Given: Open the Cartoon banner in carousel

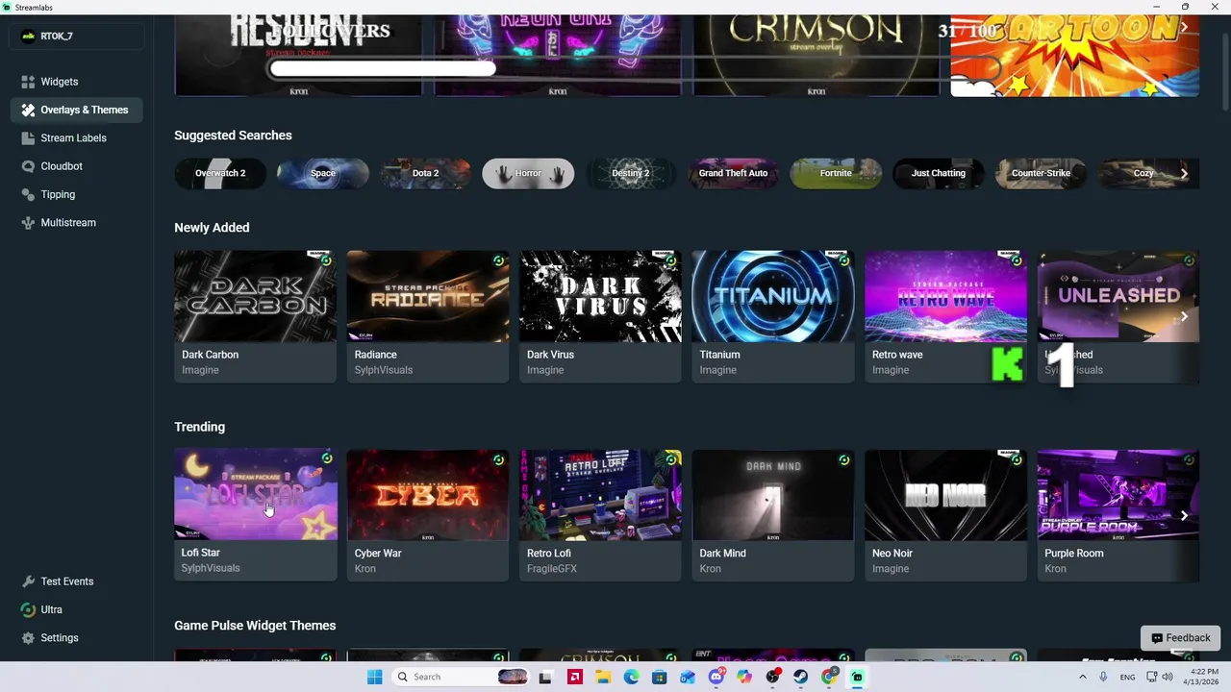Looking at the screenshot, I should tap(1075, 56).
